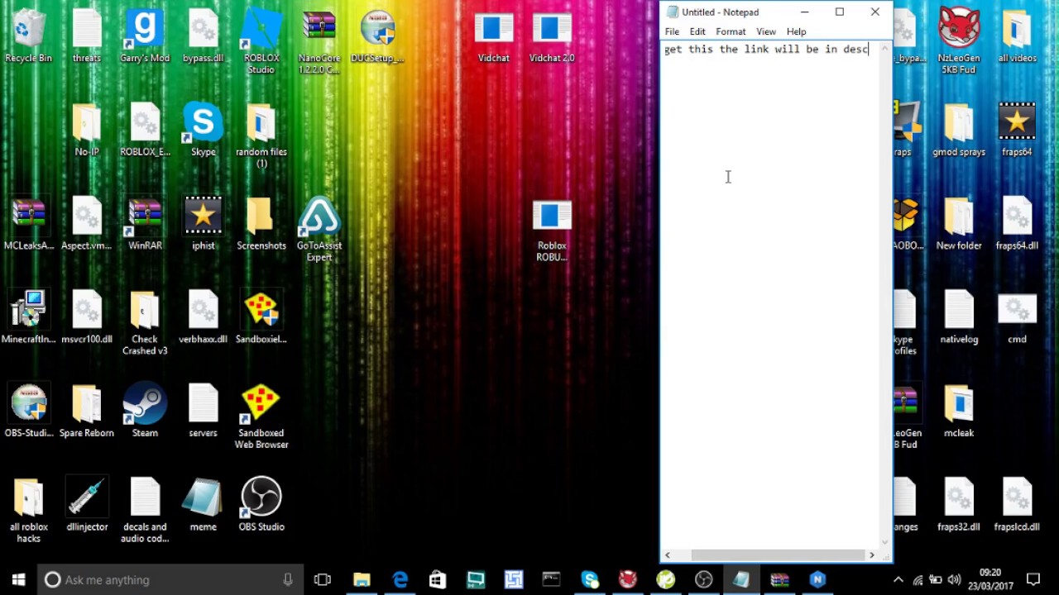Click the Windows Start button

[19, 579]
